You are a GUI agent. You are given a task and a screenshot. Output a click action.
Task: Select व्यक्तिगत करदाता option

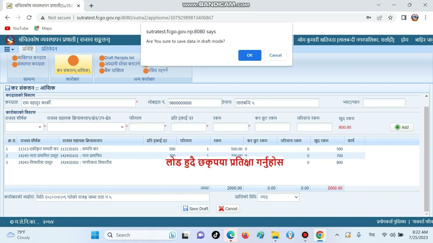tap(29, 58)
